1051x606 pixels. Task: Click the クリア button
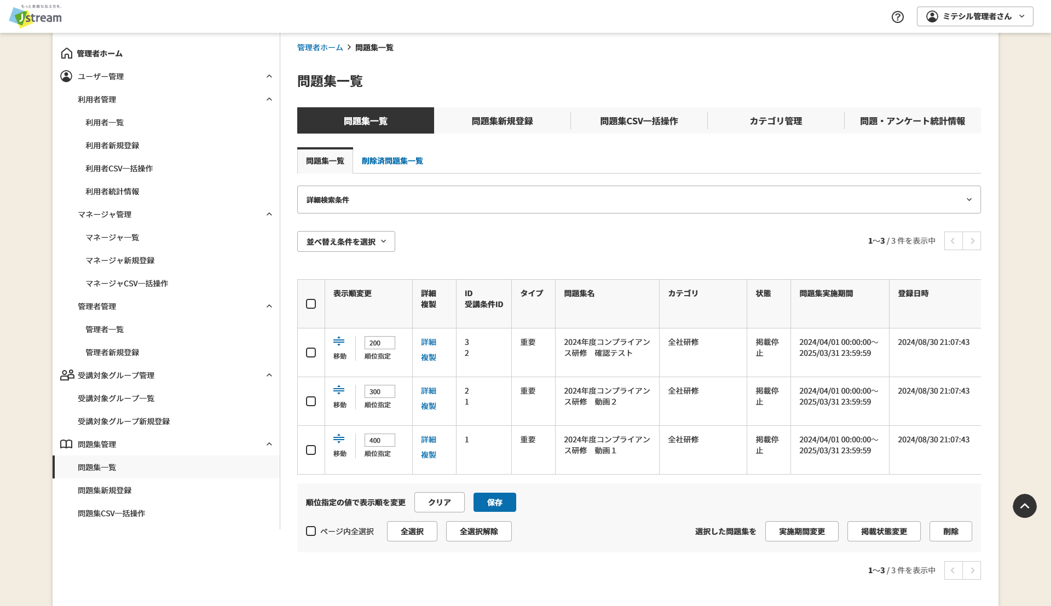click(x=440, y=502)
